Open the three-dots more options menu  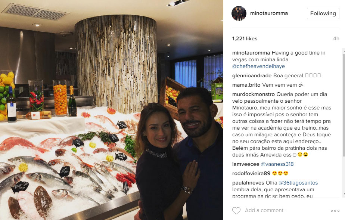tap(335, 211)
